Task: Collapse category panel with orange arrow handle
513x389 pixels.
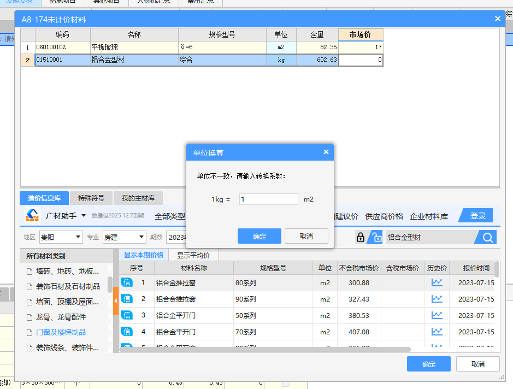Action: pos(115,301)
